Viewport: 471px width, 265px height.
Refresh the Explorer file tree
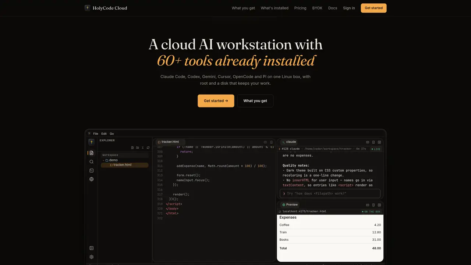click(x=148, y=148)
